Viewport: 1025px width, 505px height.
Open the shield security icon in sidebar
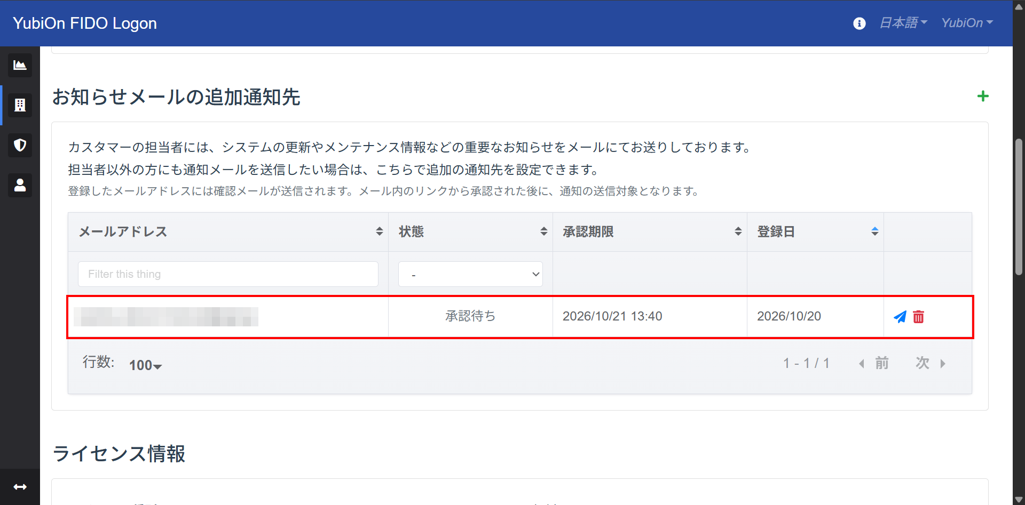pos(20,145)
